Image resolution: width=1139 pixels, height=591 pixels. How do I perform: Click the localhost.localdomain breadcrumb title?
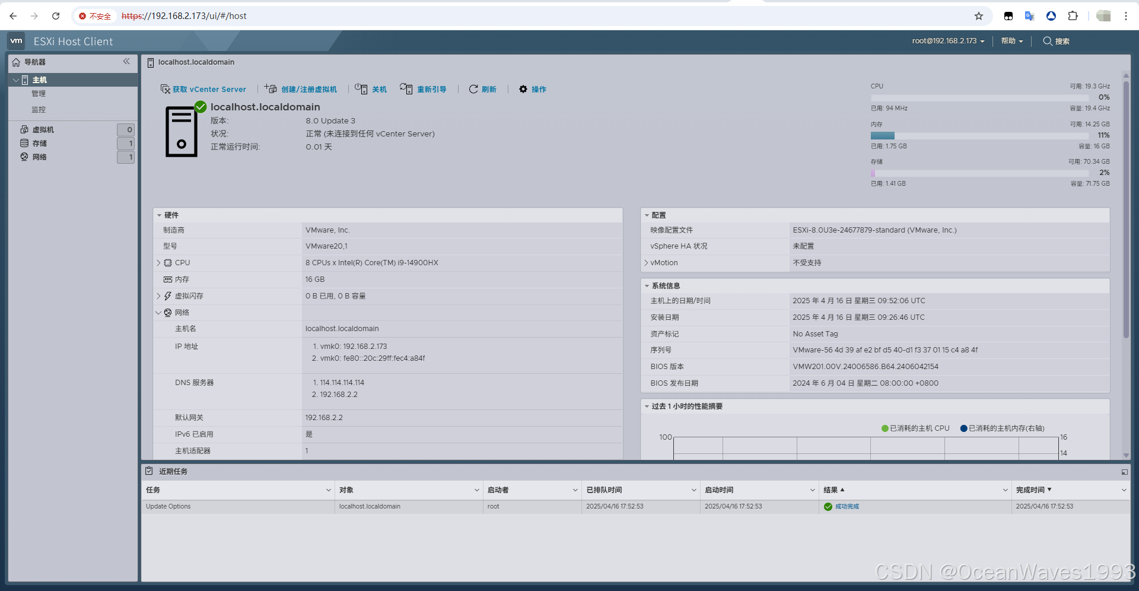(x=196, y=62)
